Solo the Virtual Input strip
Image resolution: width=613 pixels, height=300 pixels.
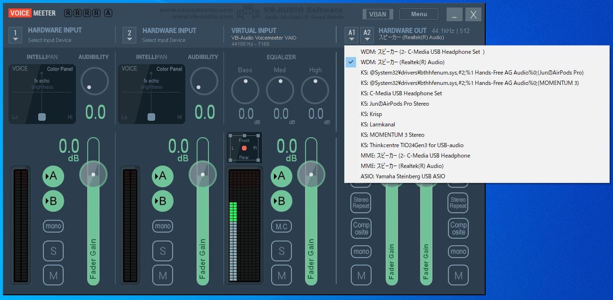click(x=282, y=251)
